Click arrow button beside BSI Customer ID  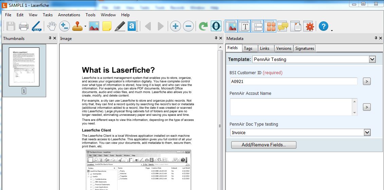[367, 82]
